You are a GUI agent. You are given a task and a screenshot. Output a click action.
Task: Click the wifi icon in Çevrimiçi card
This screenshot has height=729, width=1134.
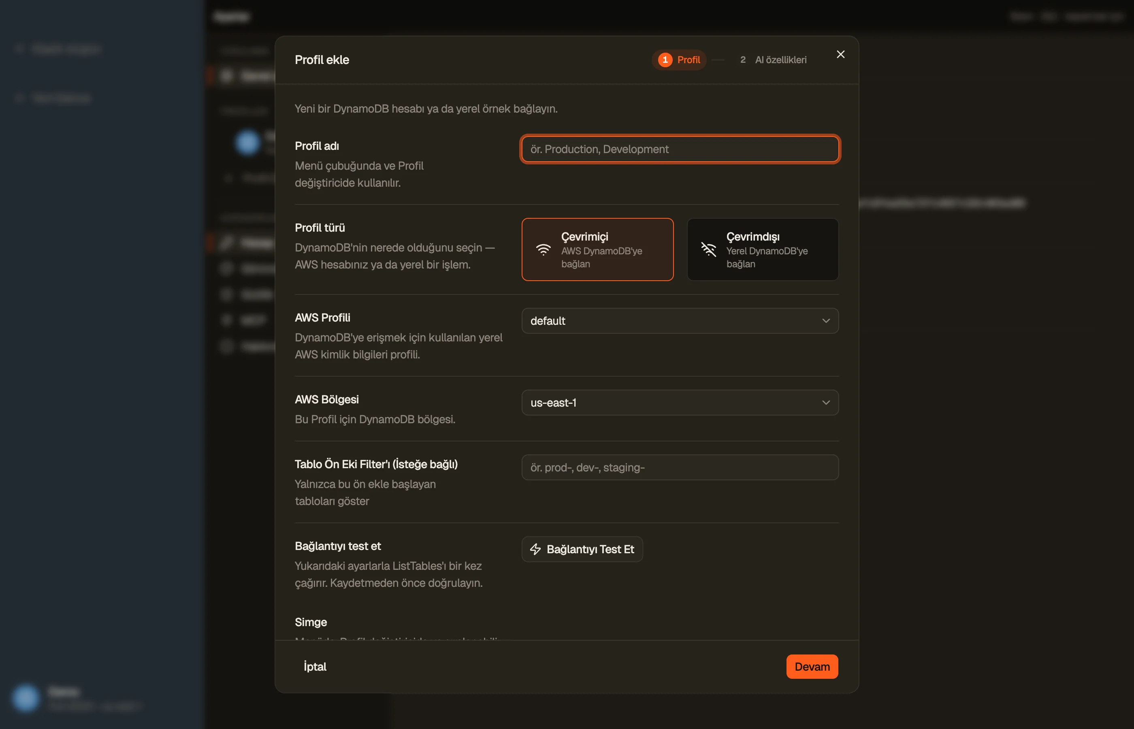click(x=544, y=249)
